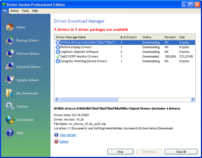The width and height of the screenshot is (202, 158).
Task: Open My Downloads folder icon
Action: click(x=9, y=93)
